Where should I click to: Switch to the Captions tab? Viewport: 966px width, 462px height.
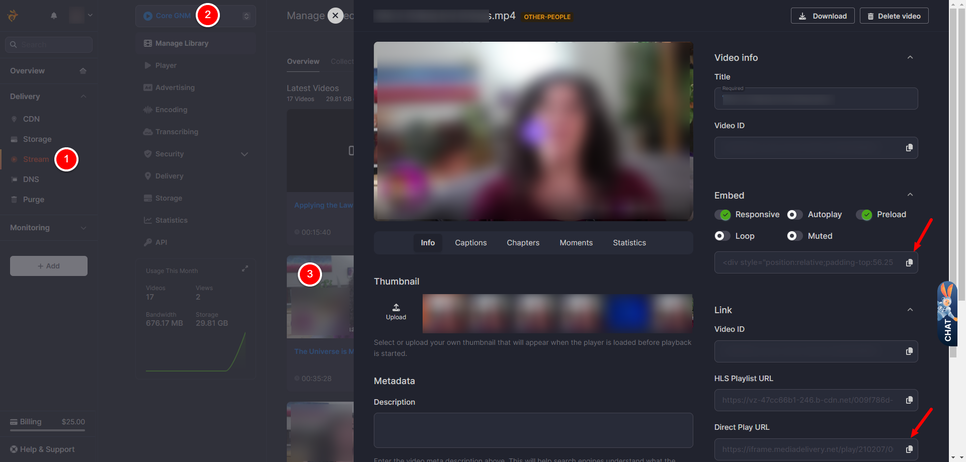(x=471, y=243)
